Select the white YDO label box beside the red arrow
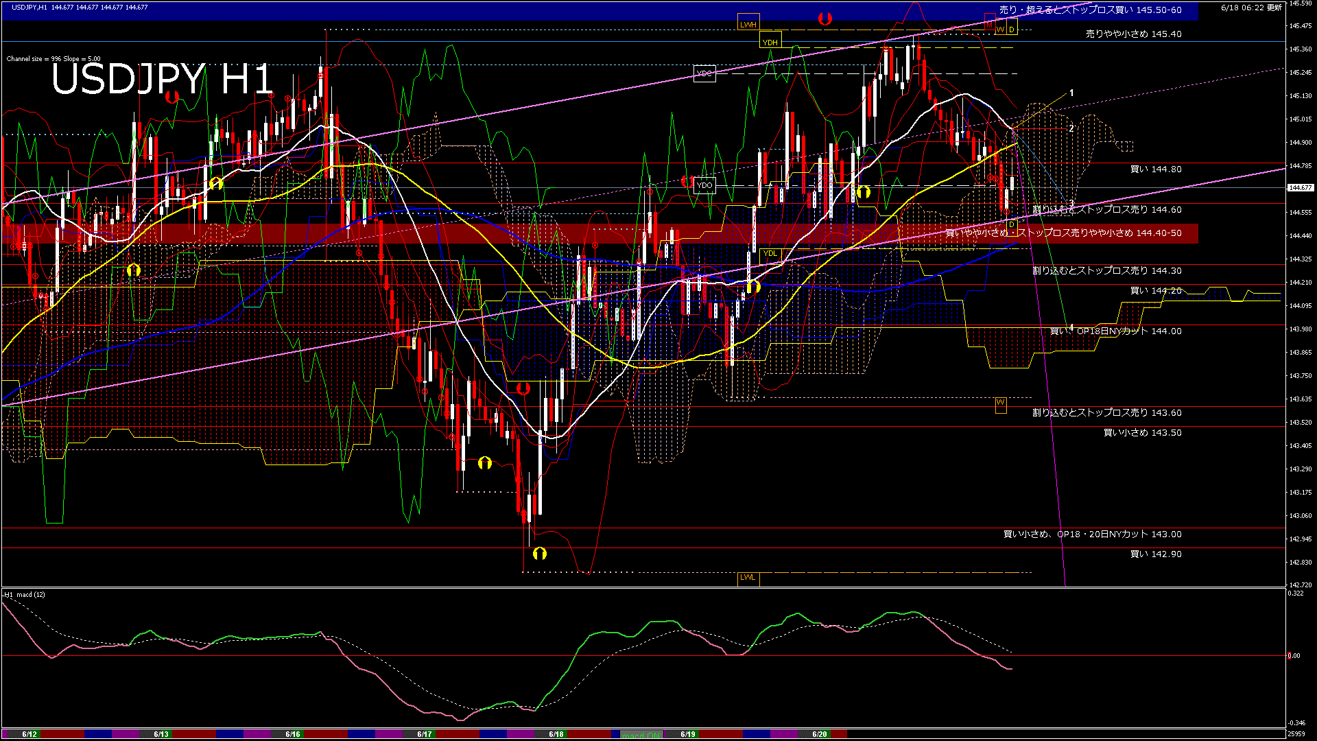The image size is (1317, 741). (x=704, y=185)
